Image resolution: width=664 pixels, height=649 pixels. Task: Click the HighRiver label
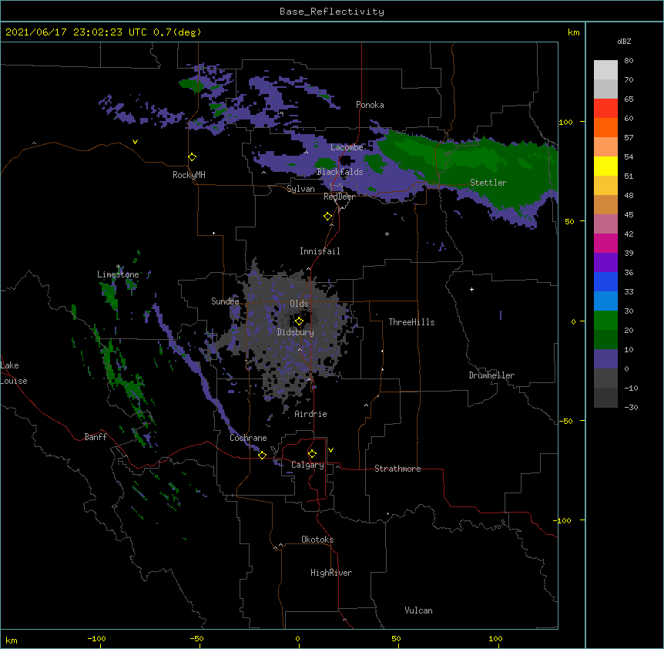click(x=331, y=573)
